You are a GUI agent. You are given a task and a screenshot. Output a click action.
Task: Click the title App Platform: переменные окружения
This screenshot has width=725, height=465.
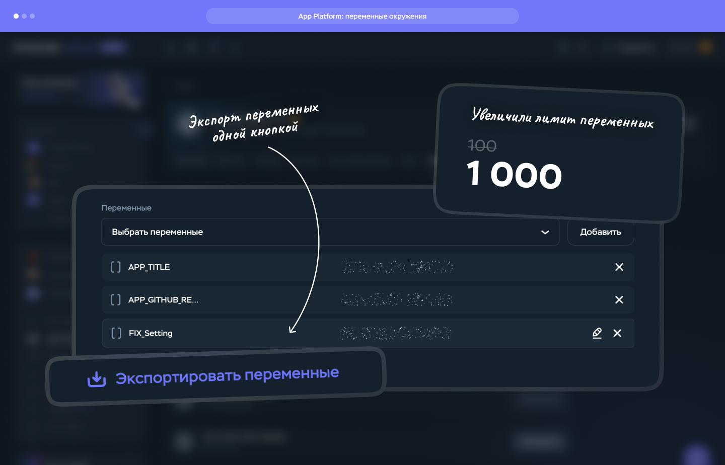(362, 16)
